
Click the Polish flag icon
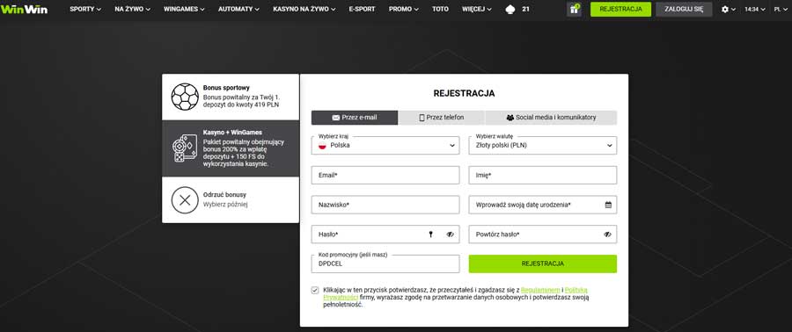(322, 145)
